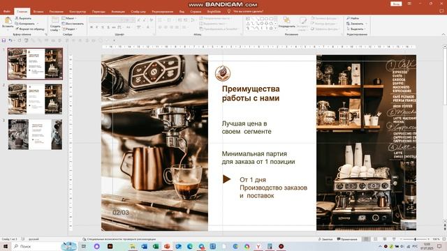Screen dimensions: 447x251
Task: Click the Создать слайд icon
Action: click(x=55, y=20)
